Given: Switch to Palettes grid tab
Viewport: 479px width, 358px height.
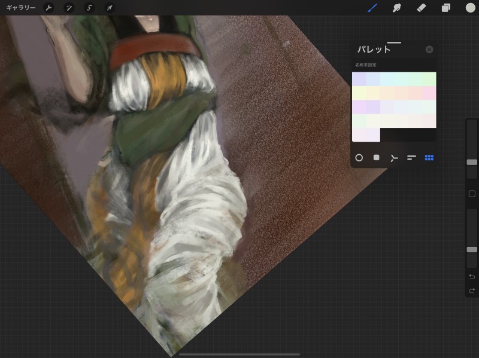Looking at the screenshot, I should [x=429, y=158].
